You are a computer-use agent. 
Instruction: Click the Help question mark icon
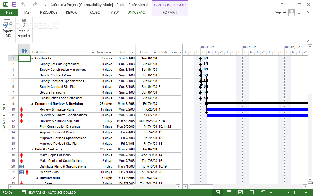[x=282, y=4]
